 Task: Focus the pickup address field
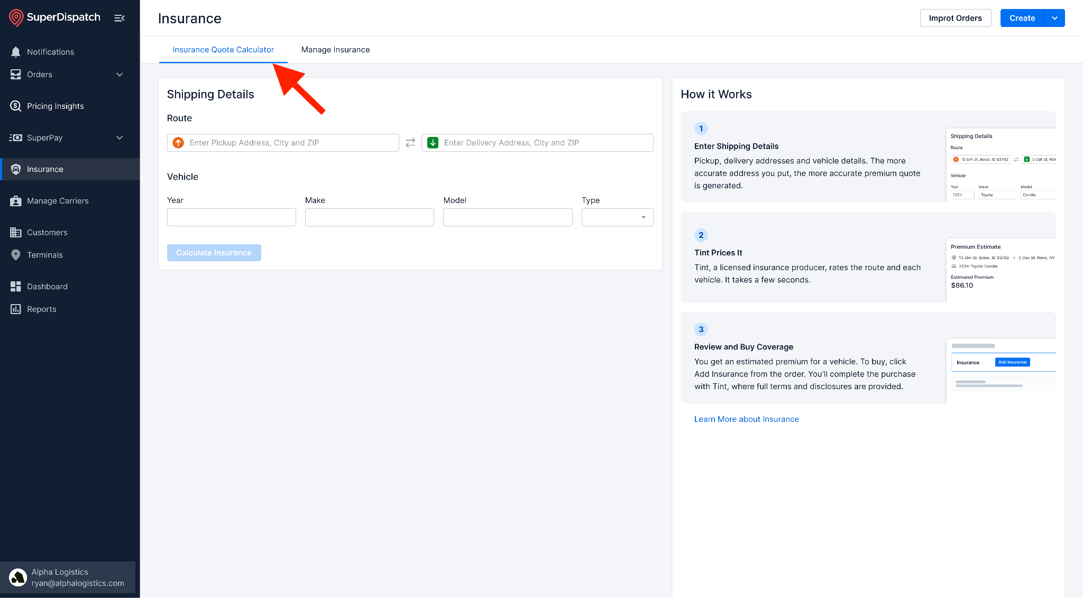click(283, 143)
